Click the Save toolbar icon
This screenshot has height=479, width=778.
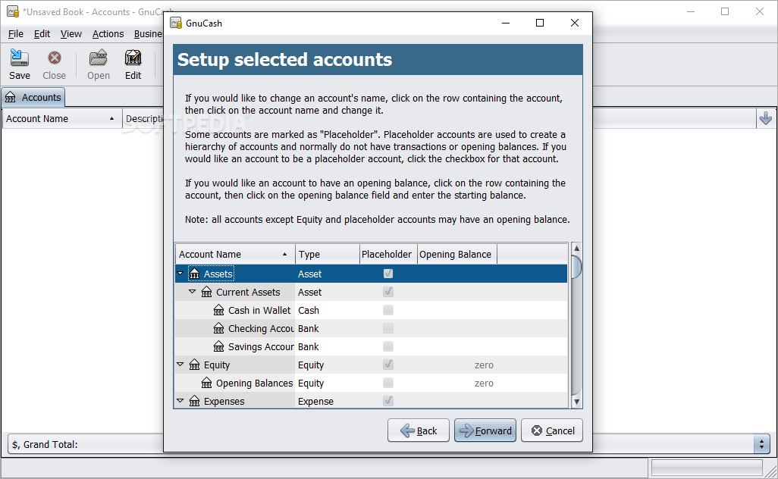[20, 64]
